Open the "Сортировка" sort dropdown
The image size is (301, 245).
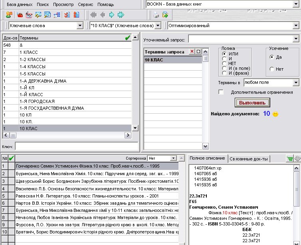[x=173, y=158]
